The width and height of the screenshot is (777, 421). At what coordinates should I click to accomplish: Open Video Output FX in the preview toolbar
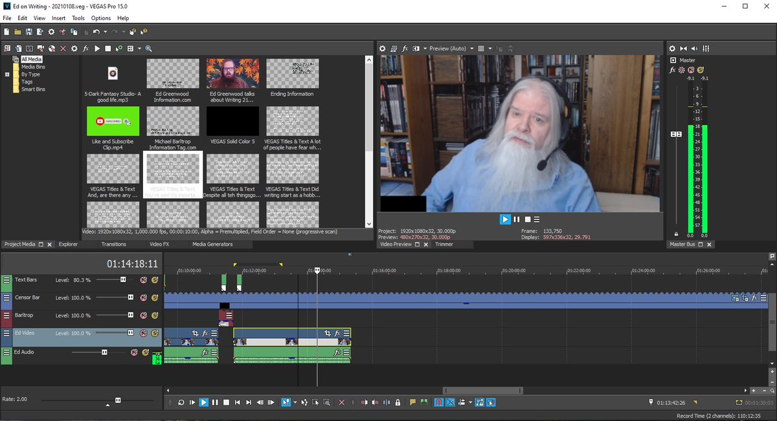tap(405, 49)
